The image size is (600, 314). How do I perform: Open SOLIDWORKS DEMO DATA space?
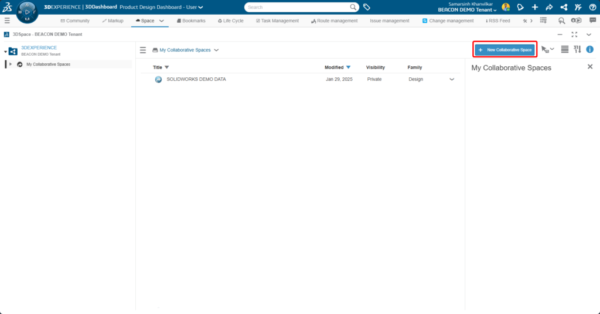[196, 79]
